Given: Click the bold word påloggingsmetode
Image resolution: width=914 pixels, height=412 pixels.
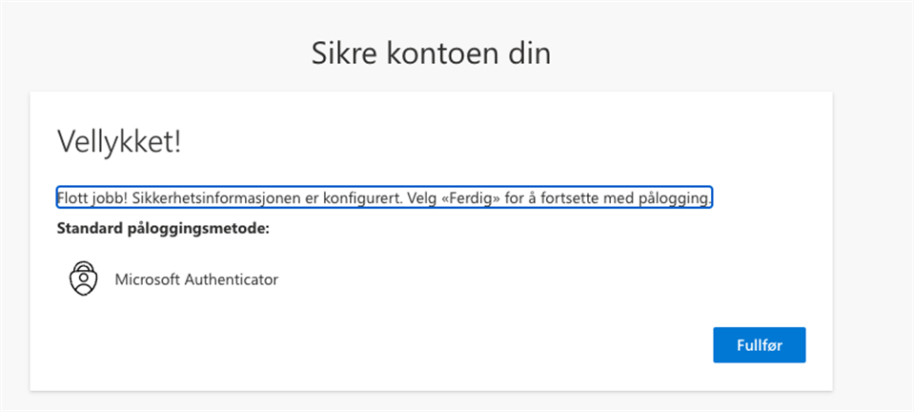Looking at the screenshot, I should click(197, 229).
